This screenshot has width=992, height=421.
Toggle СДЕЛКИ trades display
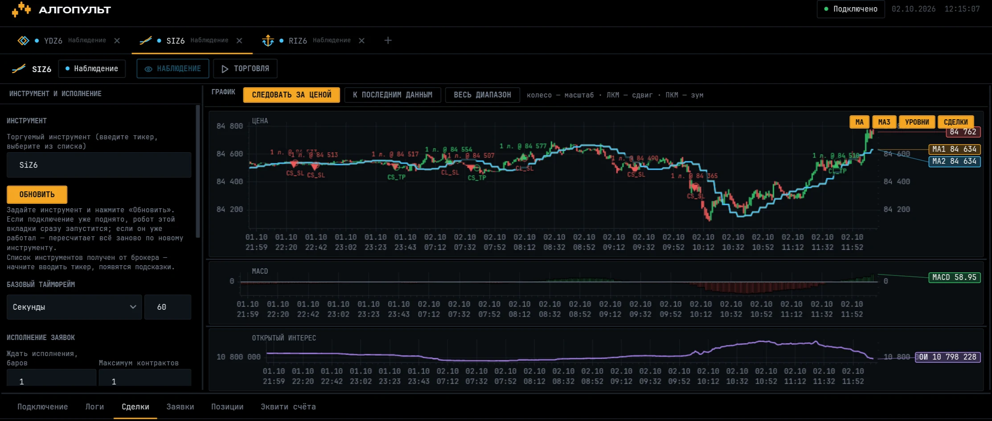coord(956,122)
